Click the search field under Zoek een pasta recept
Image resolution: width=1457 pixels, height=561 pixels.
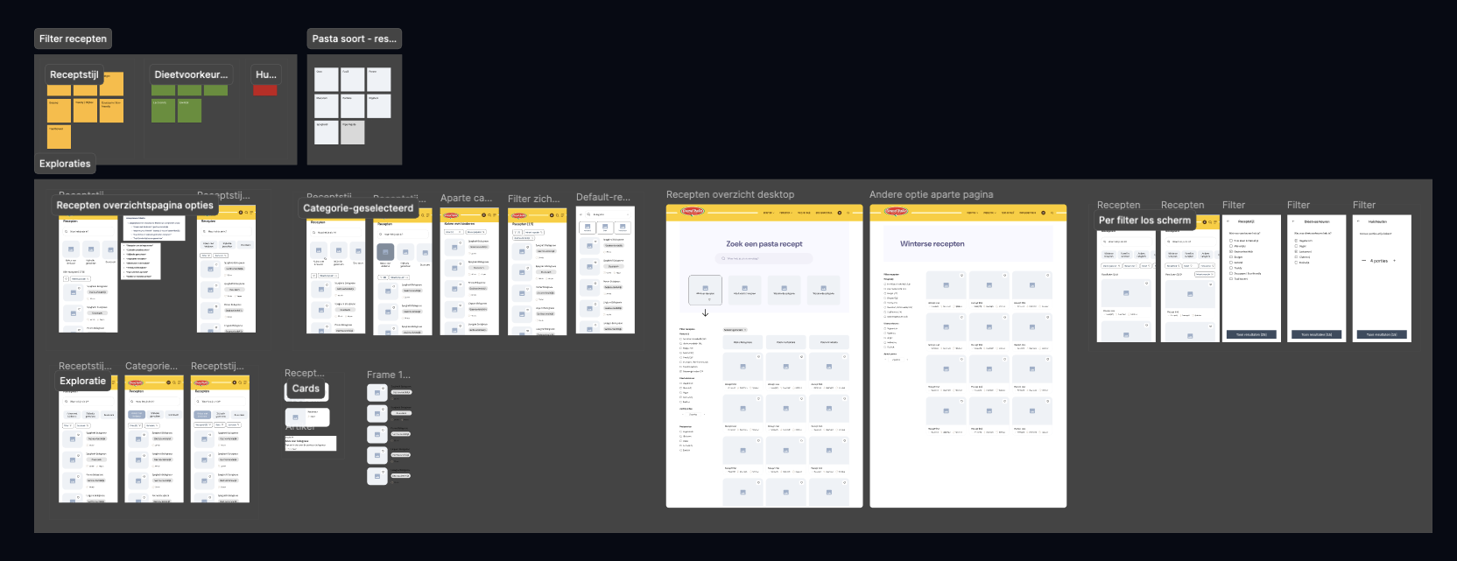[764, 258]
